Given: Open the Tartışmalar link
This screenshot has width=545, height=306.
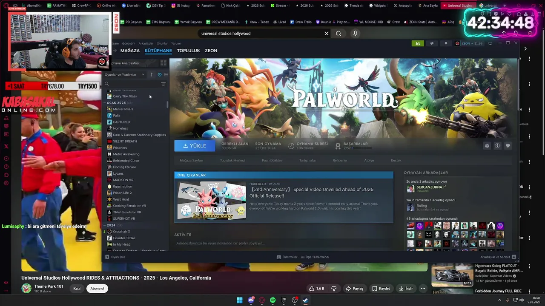Looking at the screenshot, I should (307, 160).
